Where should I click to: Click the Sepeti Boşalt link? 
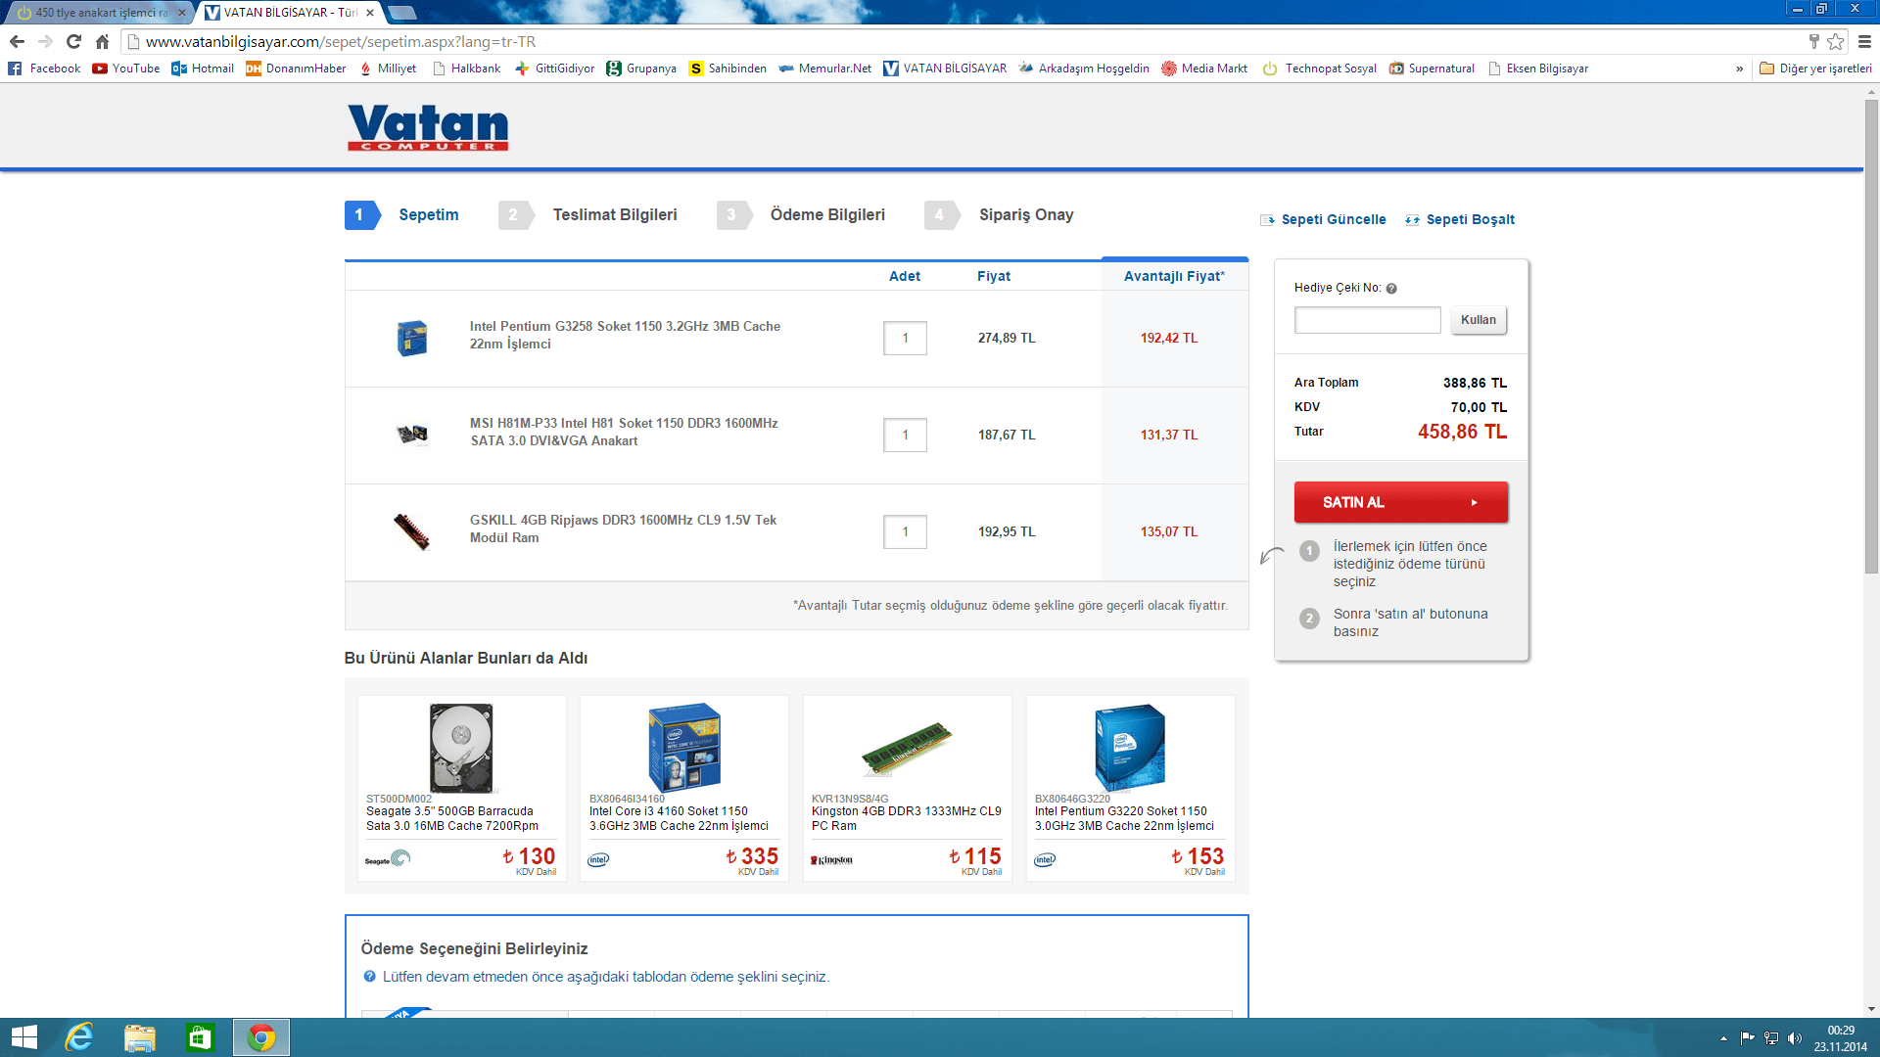pyautogui.click(x=1470, y=219)
